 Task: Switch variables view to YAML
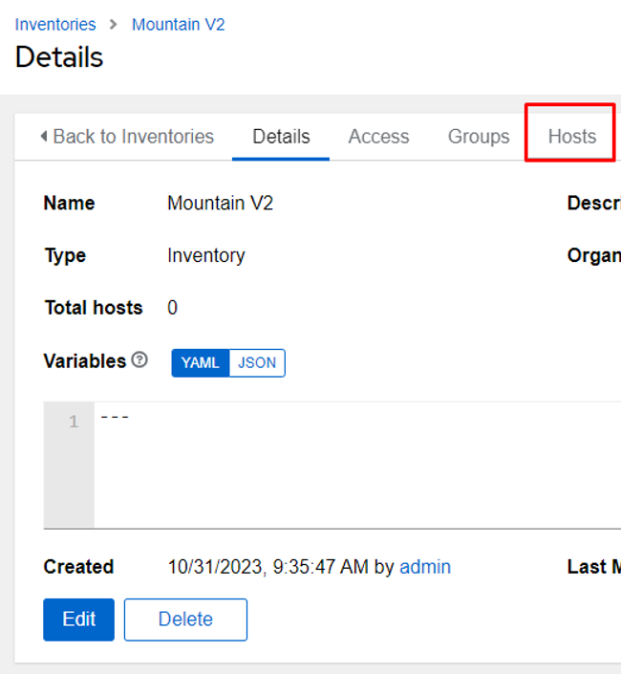tap(201, 363)
